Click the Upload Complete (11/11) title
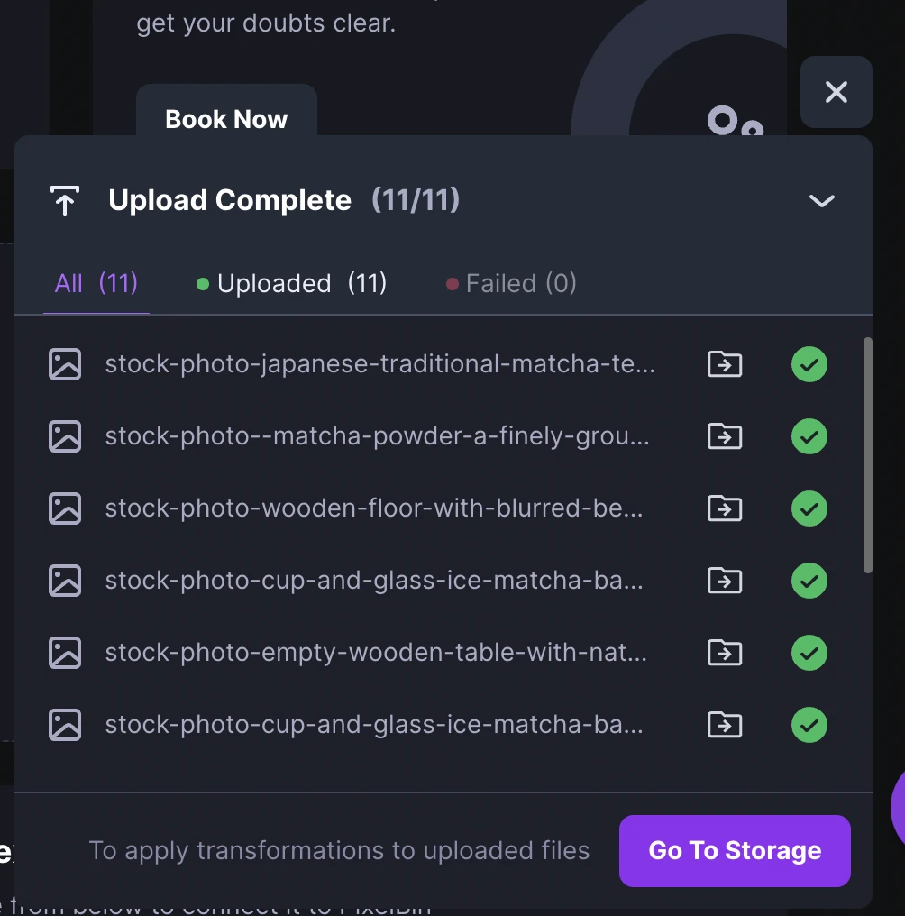 pos(284,200)
